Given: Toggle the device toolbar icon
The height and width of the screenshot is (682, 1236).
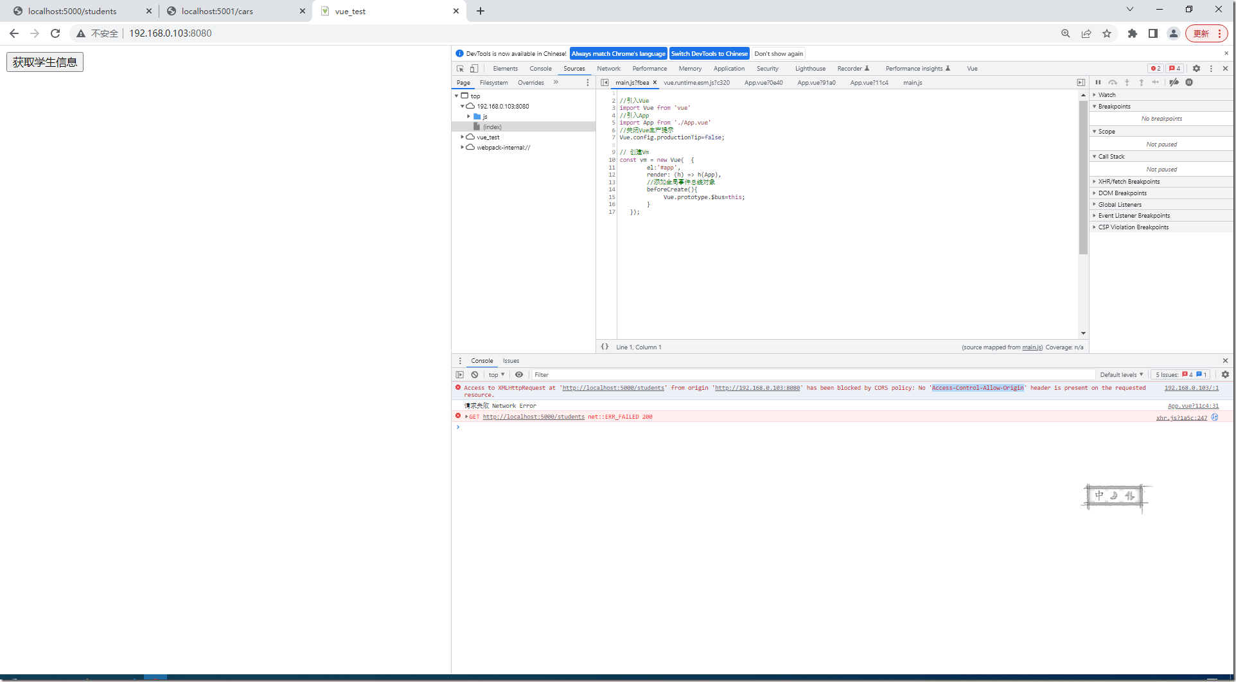Looking at the screenshot, I should pyautogui.click(x=473, y=69).
